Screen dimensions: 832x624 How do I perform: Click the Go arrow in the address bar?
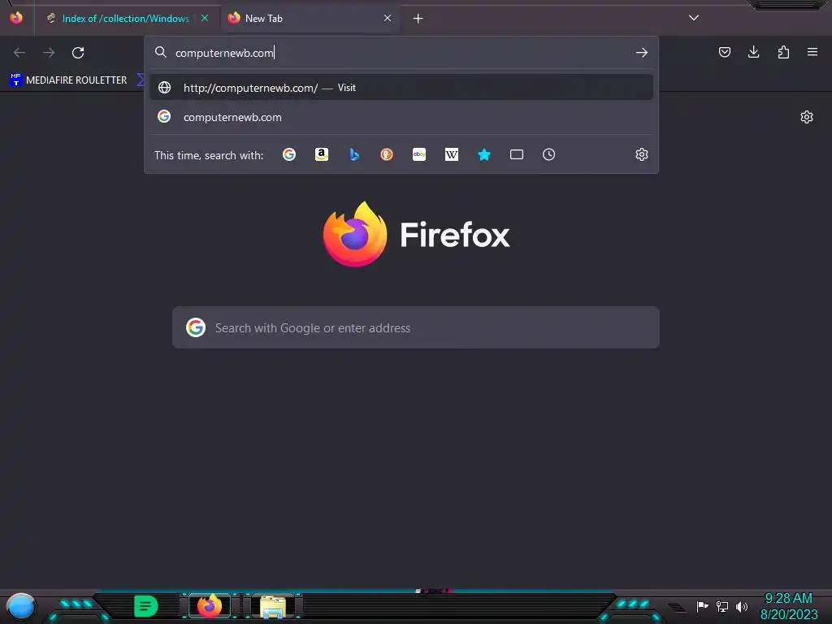[642, 53]
